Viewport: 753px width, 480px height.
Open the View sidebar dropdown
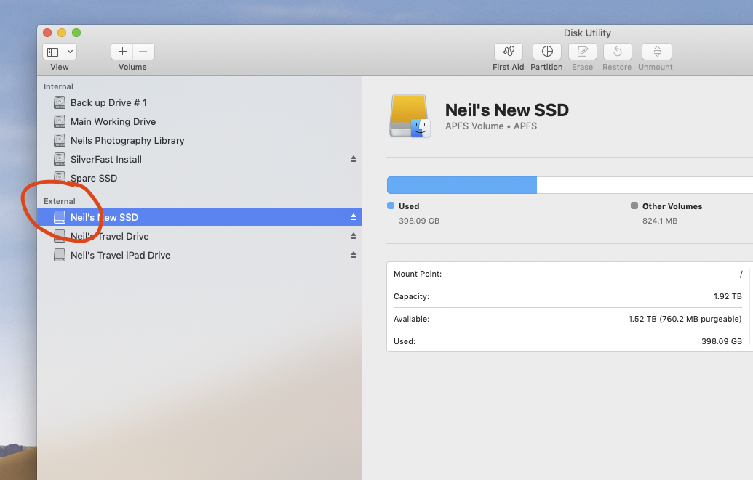click(x=60, y=52)
